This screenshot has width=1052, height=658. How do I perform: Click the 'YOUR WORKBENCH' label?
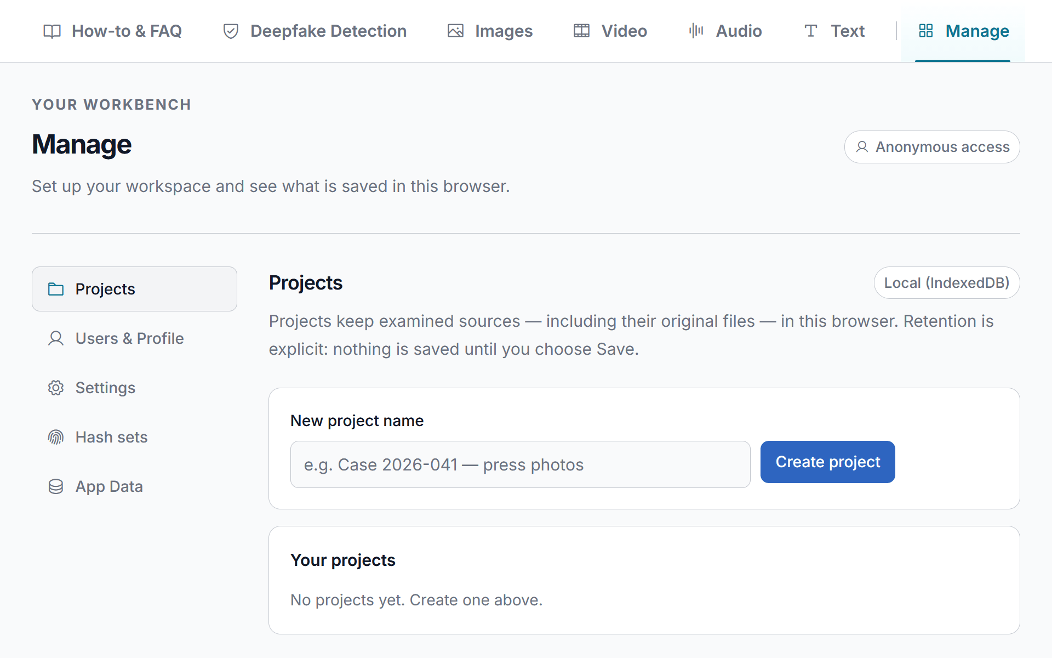pyautogui.click(x=111, y=105)
